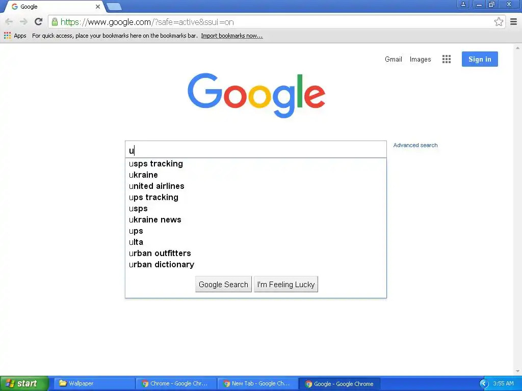Click the address bar URL field
Screen dimensions: 522x391
click(276, 22)
